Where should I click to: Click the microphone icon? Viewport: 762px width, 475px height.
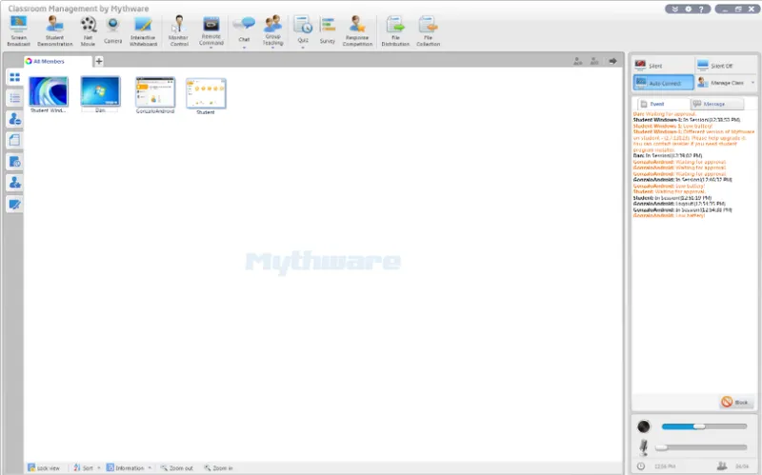pos(644,447)
